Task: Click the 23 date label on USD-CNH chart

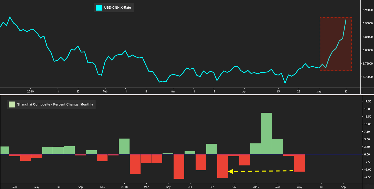Action: click(x=299, y=91)
